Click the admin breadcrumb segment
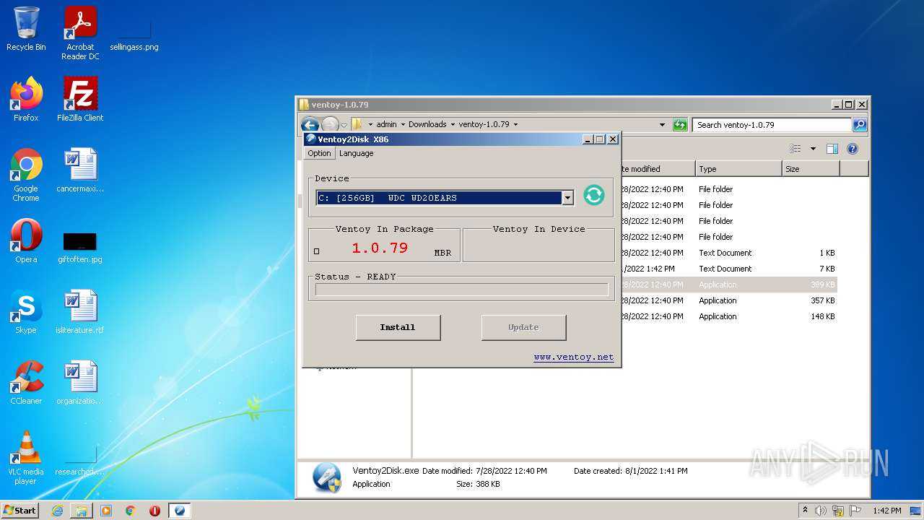The width and height of the screenshot is (924, 520). point(386,124)
